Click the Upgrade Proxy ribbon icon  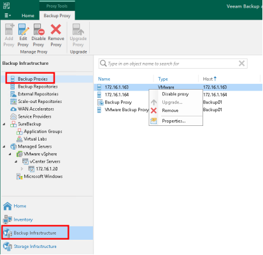pyautogui.click(x=78, y=29)
